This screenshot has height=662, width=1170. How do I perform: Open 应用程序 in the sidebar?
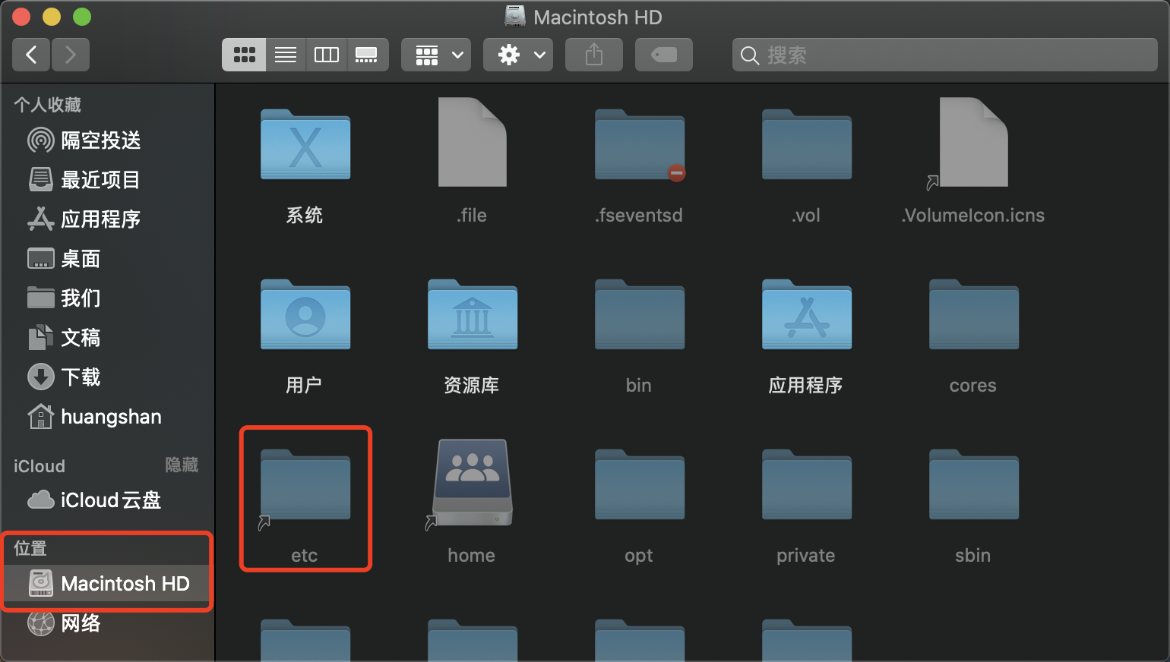point(106,219)
